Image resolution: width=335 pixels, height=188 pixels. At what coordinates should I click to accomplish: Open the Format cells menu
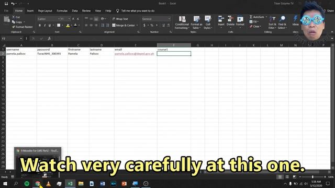pos(240,22)
